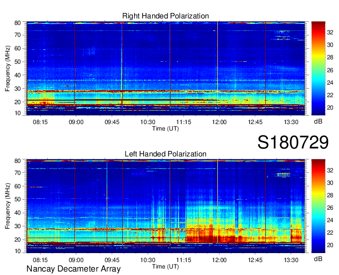Select 13:30 tick on Left Handed time axis

click(x=291, y=260)
